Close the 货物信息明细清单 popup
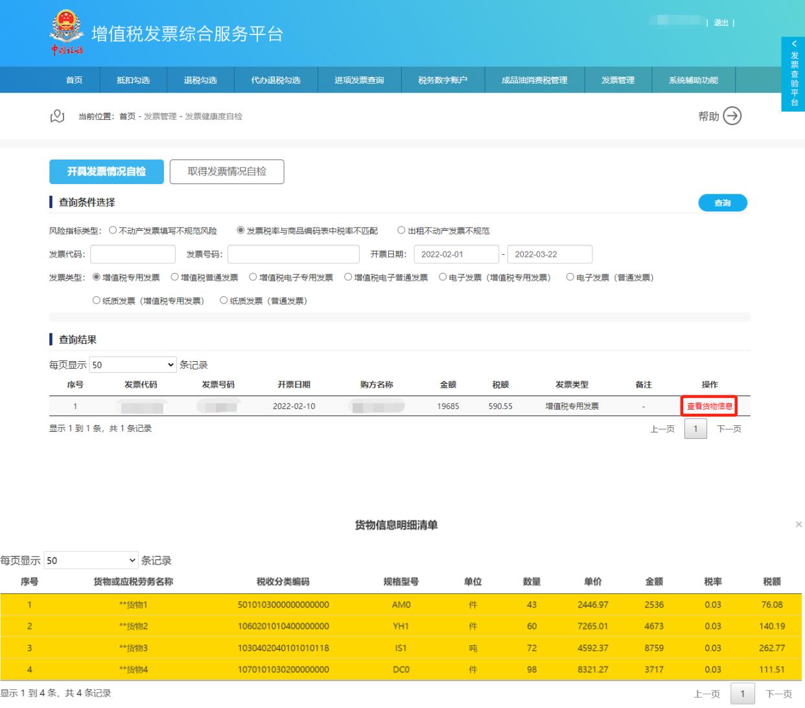Image resolution: width=805 pixels, height=708 pixels. pyautogui.click(x=798, y=525)
